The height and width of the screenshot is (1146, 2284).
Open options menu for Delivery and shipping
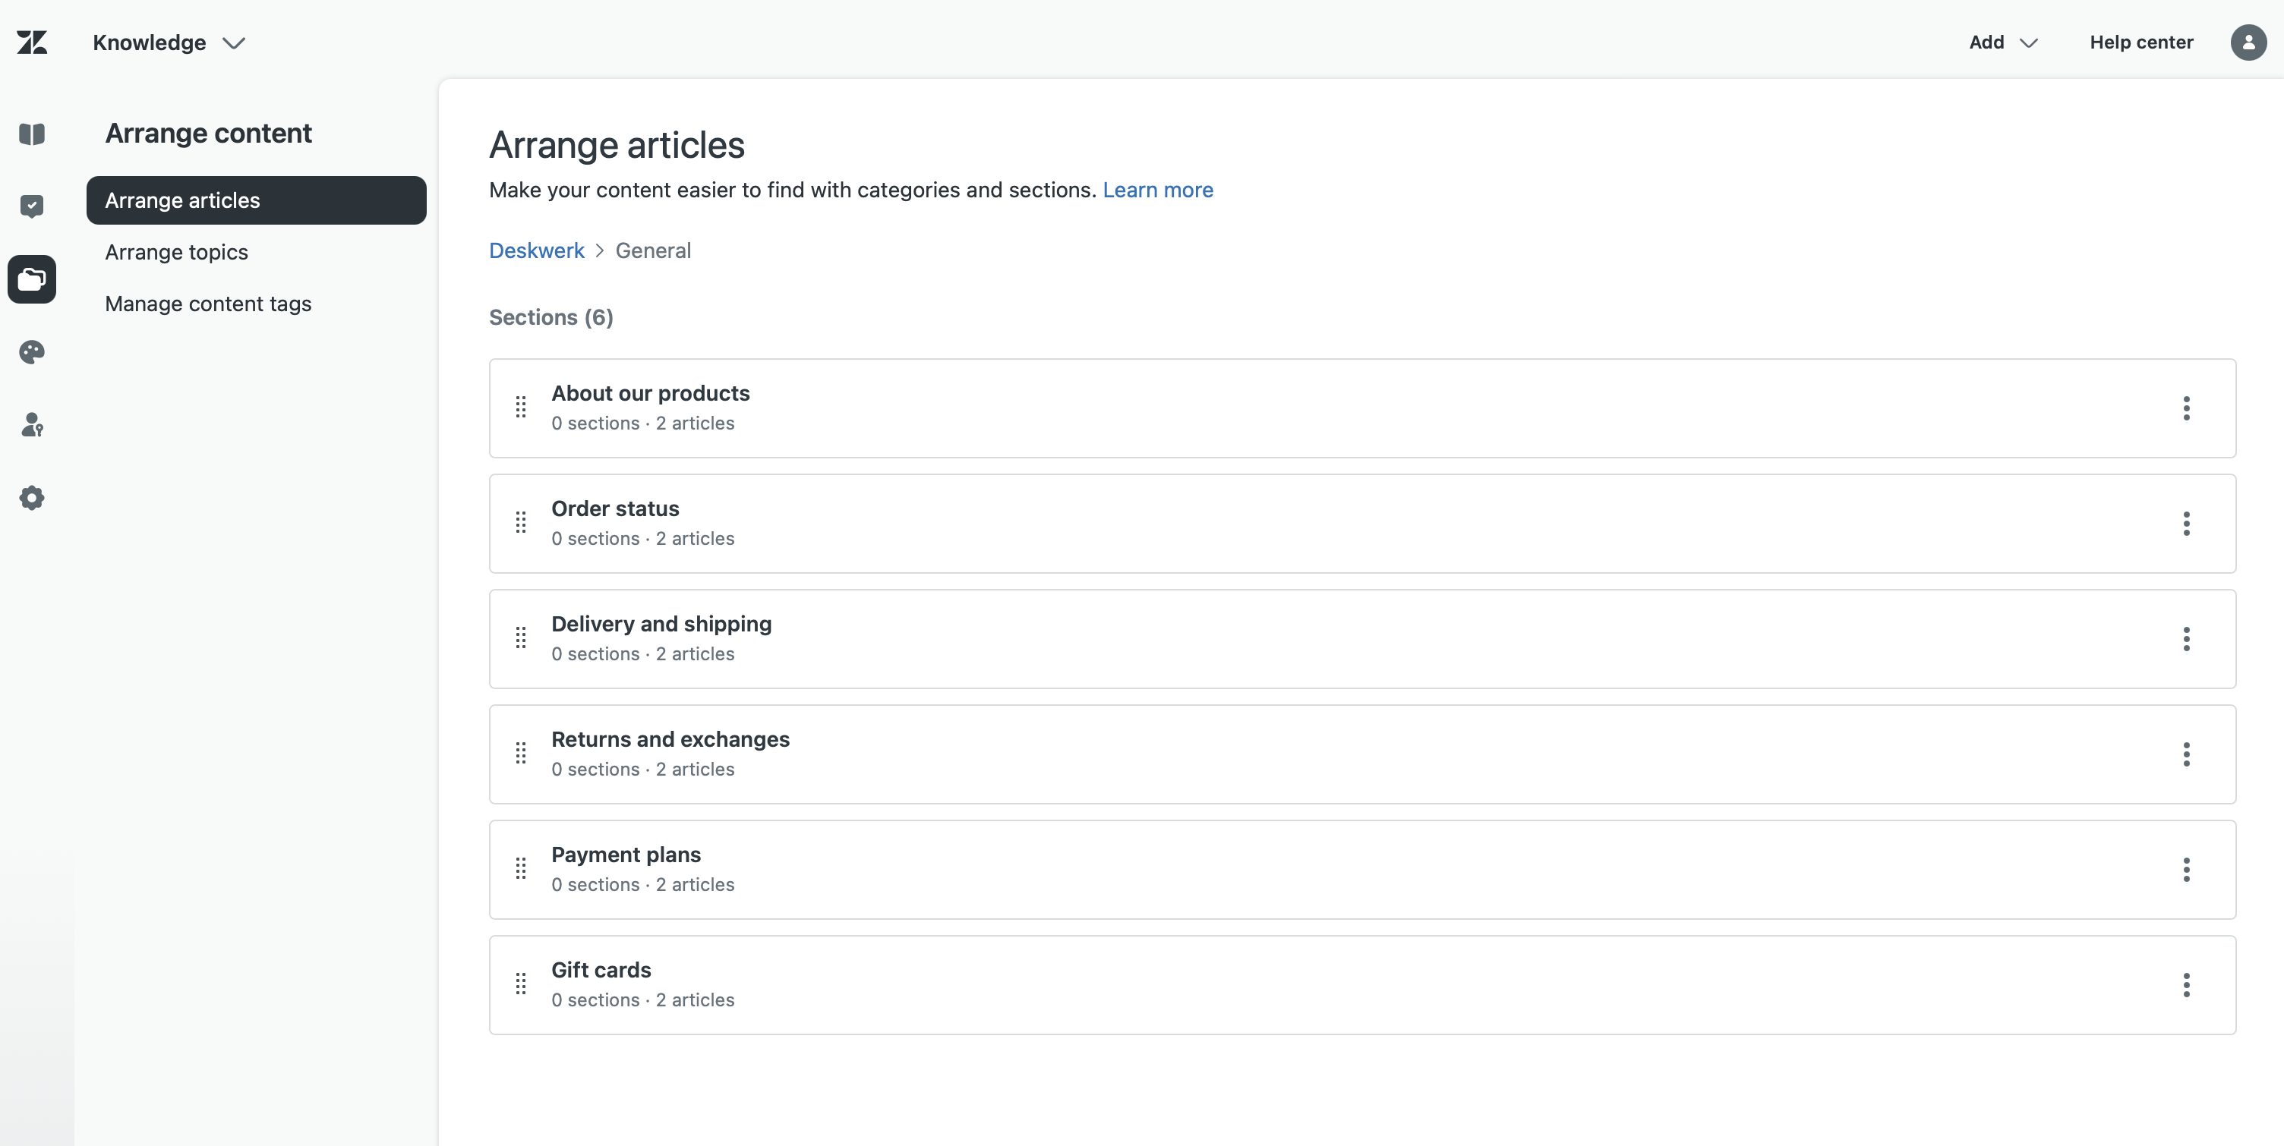coord(2185,638)
